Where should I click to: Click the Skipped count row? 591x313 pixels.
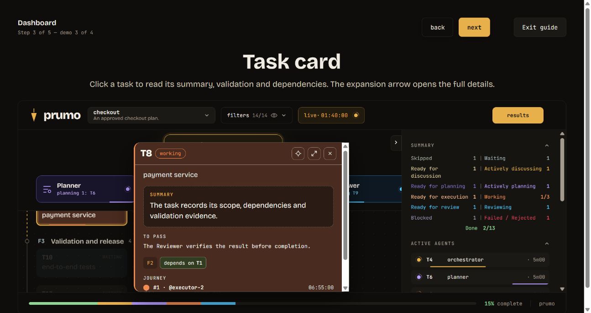[443, 158]
